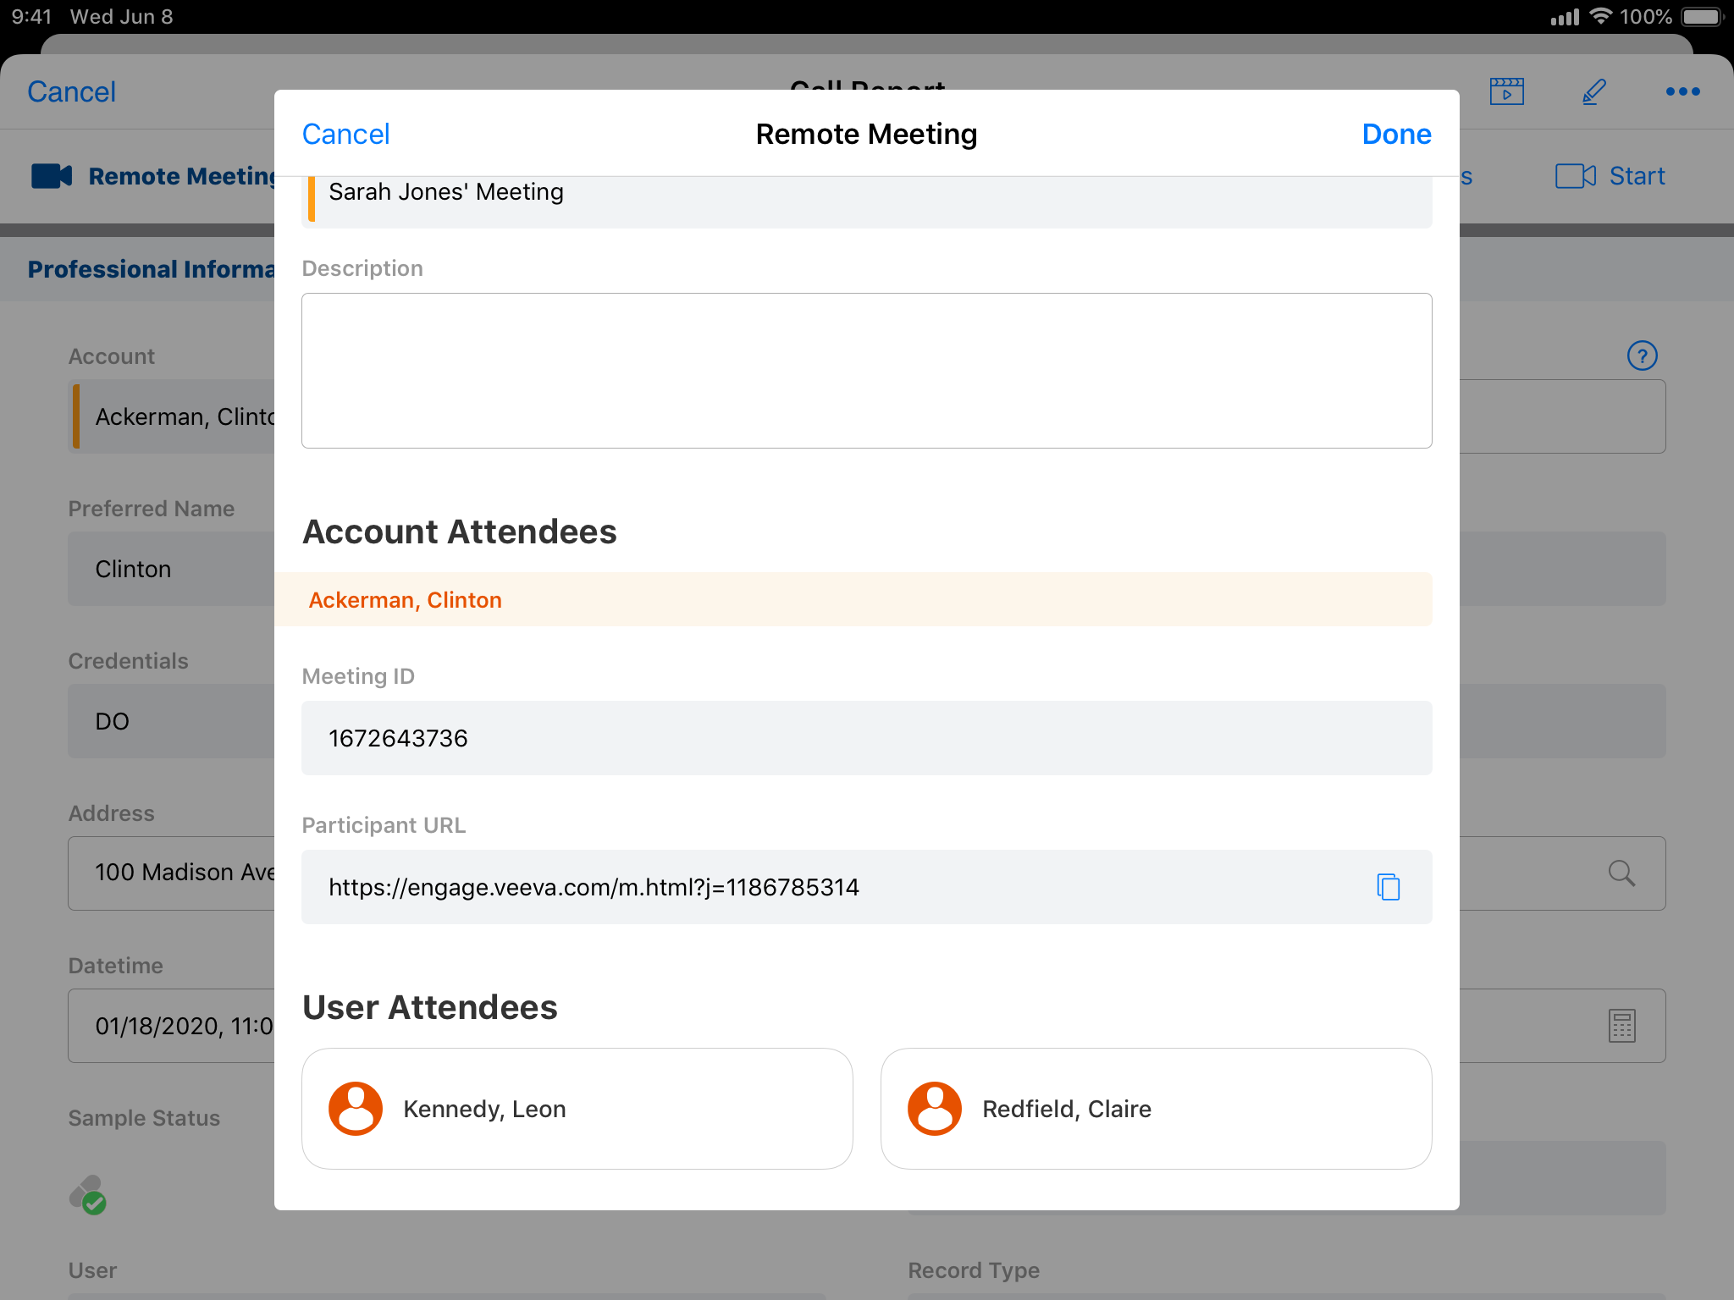Image resolution: width=1734 pixels, height=1300 pixels.
Task: Tap the Meeting ID field 1672643736
Action: 866,738
